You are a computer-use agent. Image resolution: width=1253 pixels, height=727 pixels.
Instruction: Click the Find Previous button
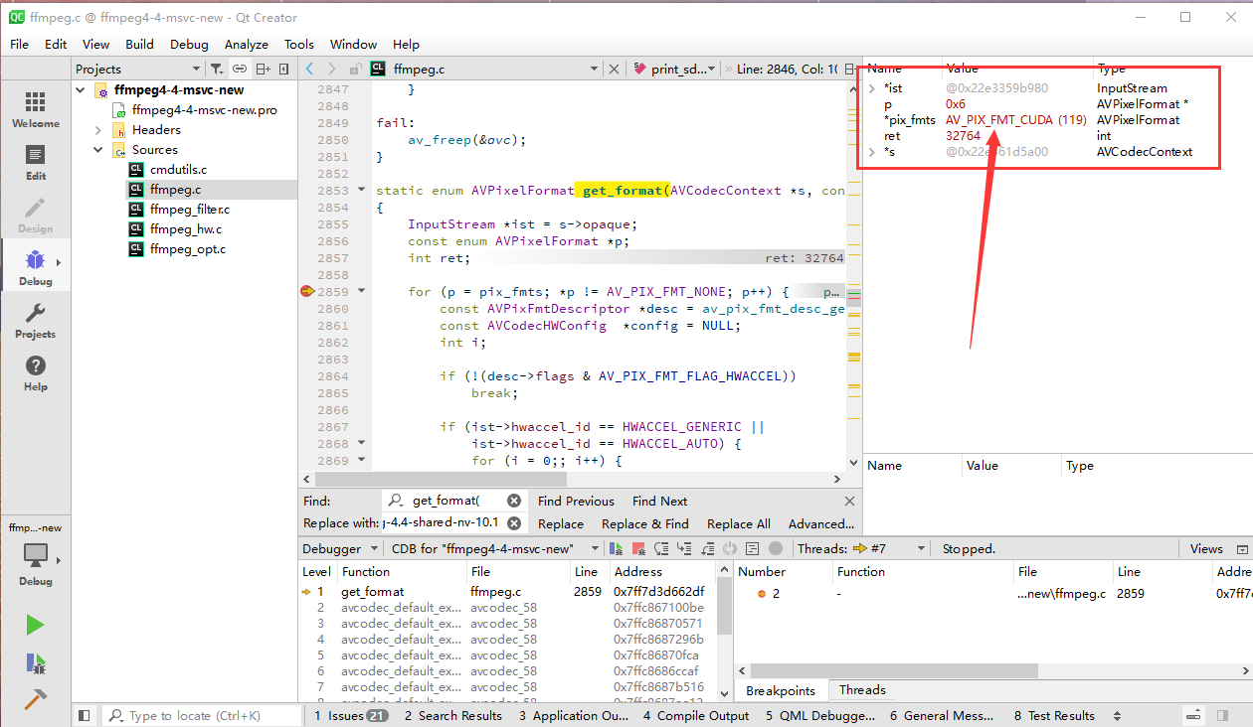tap(576, 501)
